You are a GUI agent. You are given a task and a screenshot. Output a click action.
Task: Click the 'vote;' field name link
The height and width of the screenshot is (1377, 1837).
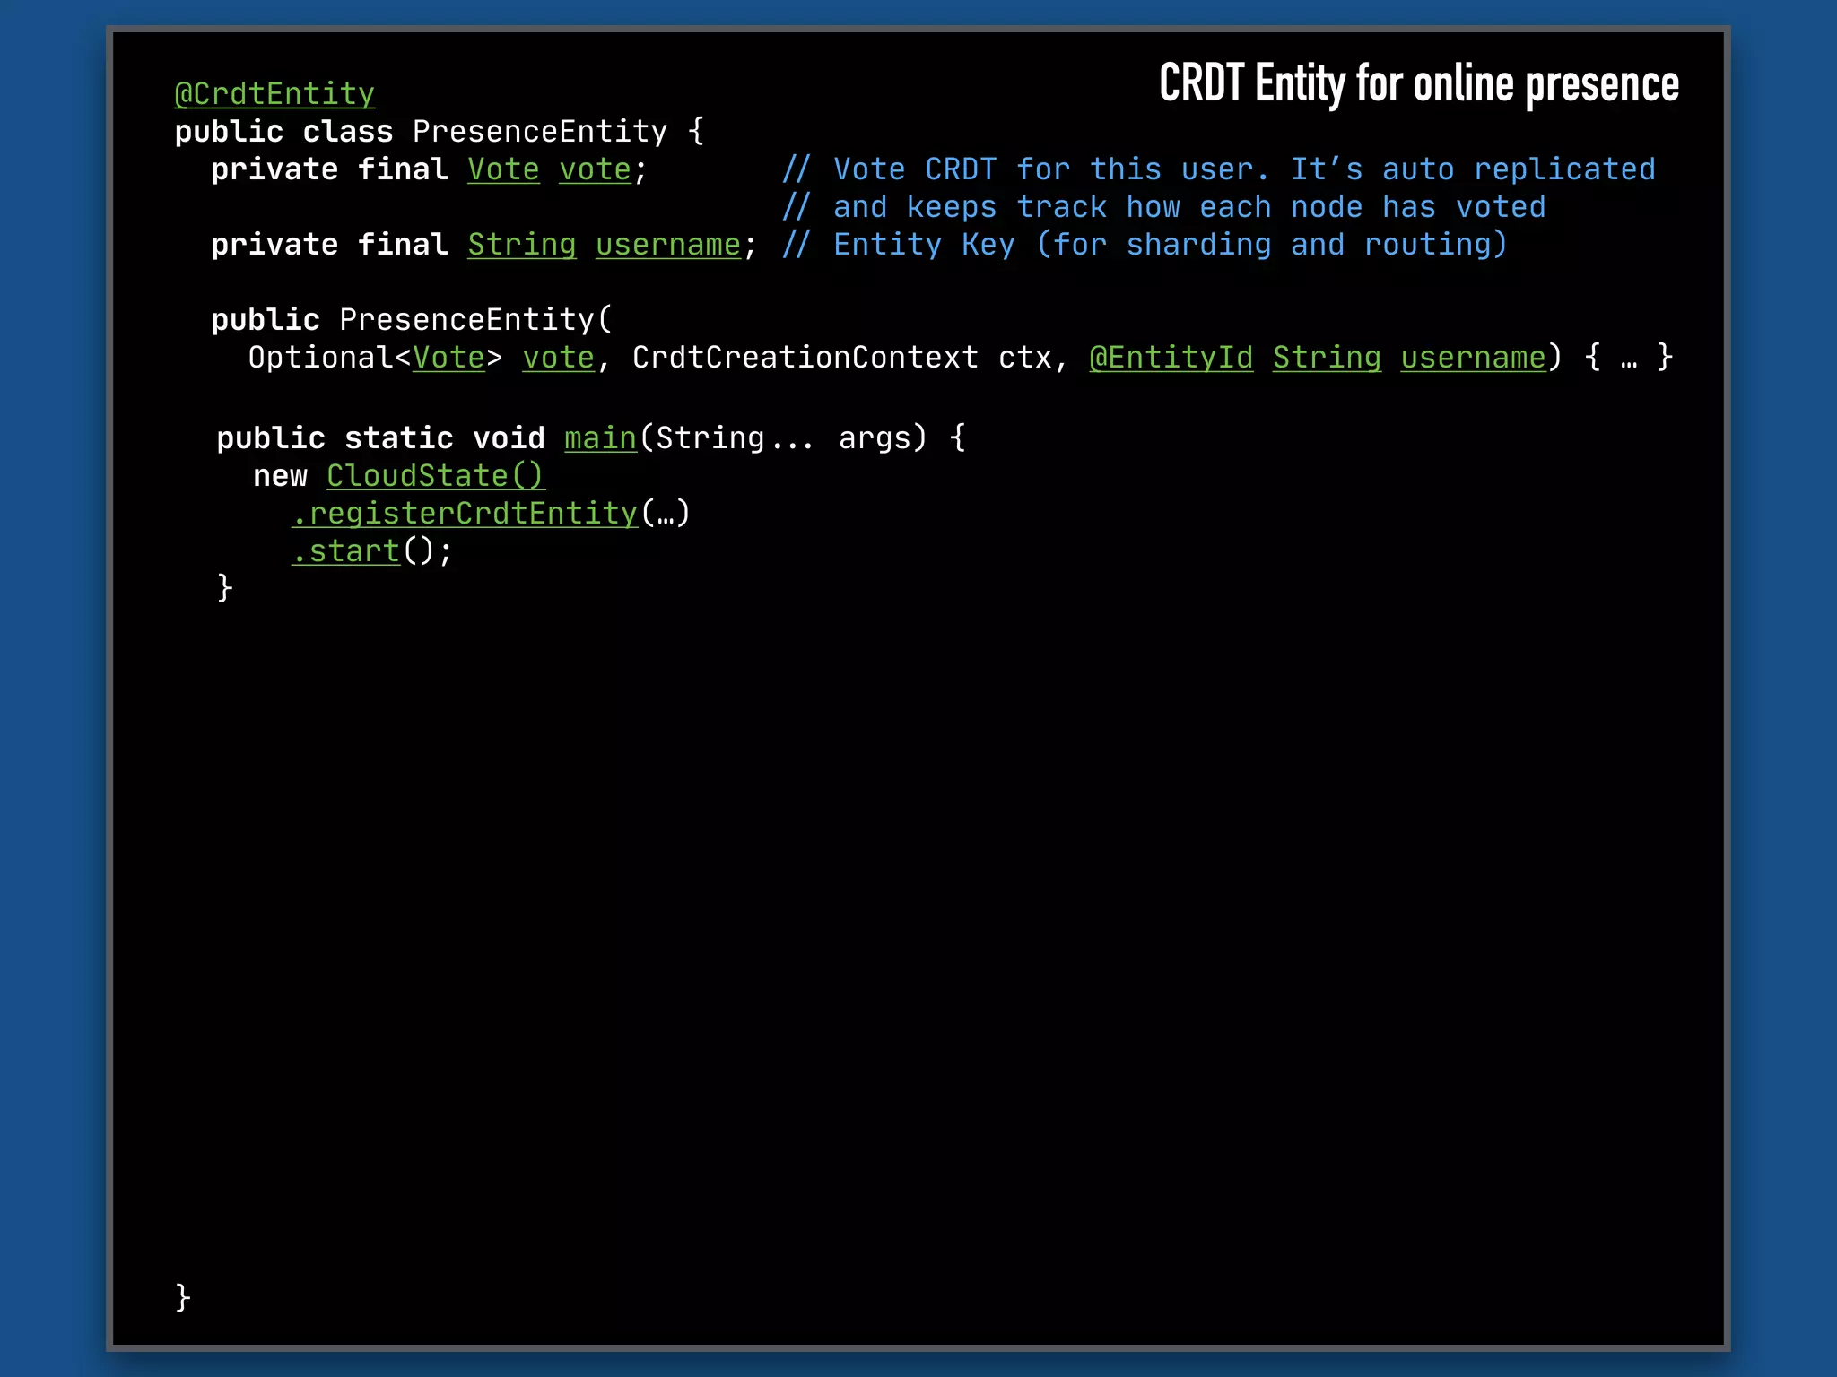point(596,169)
